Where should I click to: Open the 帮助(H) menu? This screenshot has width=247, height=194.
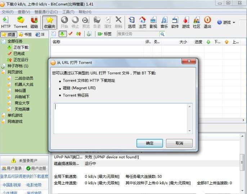(85, 12)
